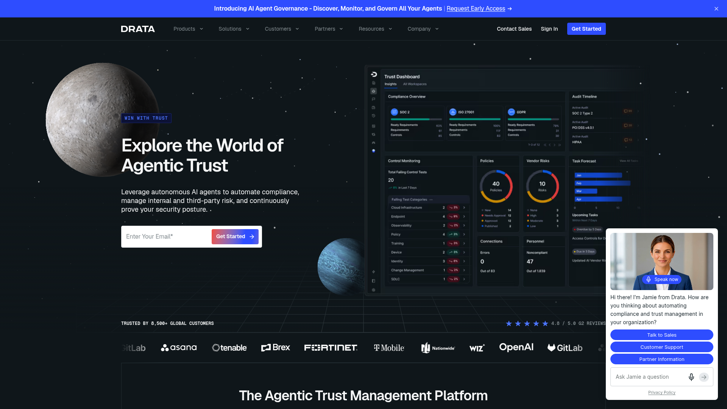The width and height of the screenshot is (727, 409).
Task: Open Request Early Access link
Action: tap(476, 8)
